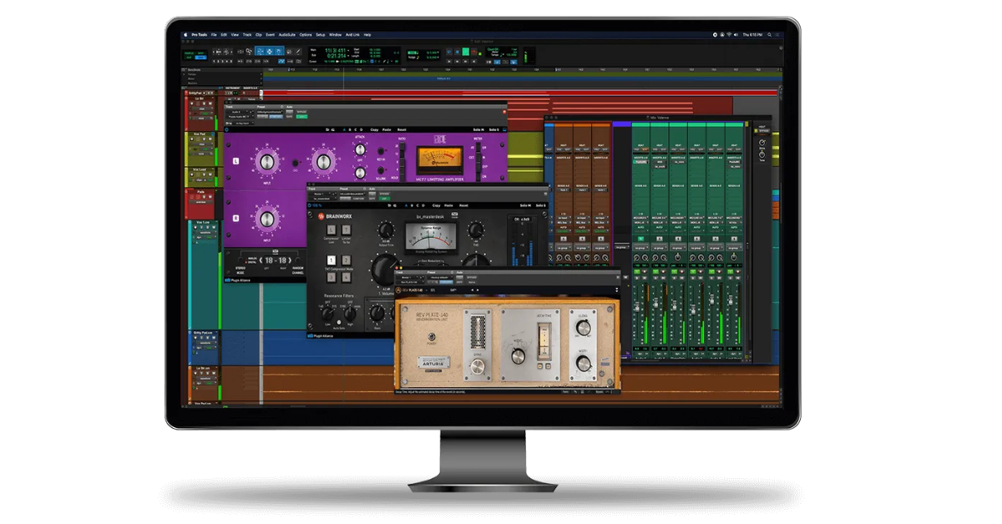Open preset dropdown in the purple limiter window
1002x524 pixels.
270,112
